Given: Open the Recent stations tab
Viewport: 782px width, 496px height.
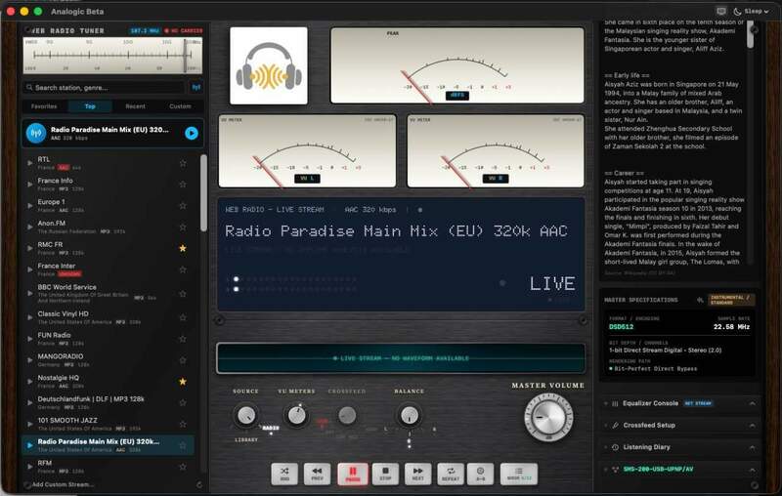Looking at the screenshot, I should click(135, 106).
